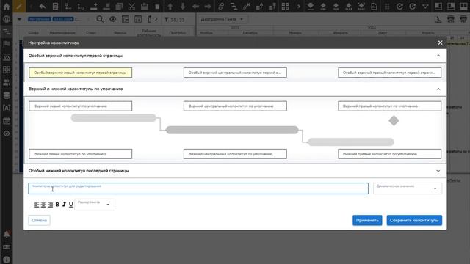
Task: Select default top-right header box
Action: point(390,106)
